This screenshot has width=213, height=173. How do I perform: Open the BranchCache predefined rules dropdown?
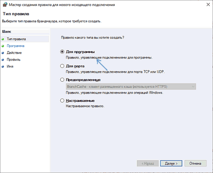click(x=131, y=86)
